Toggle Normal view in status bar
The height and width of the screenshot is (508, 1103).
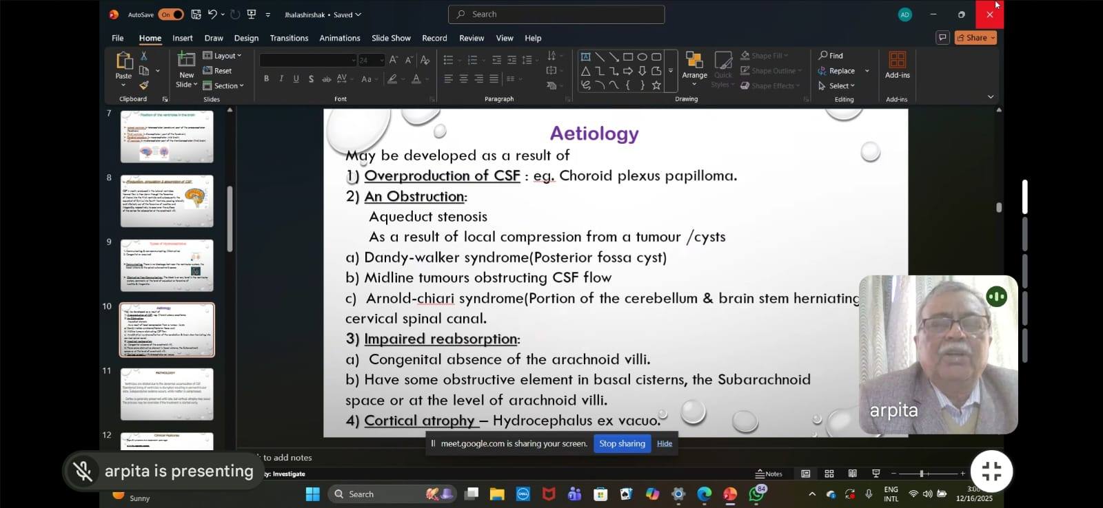pos(805,474)
